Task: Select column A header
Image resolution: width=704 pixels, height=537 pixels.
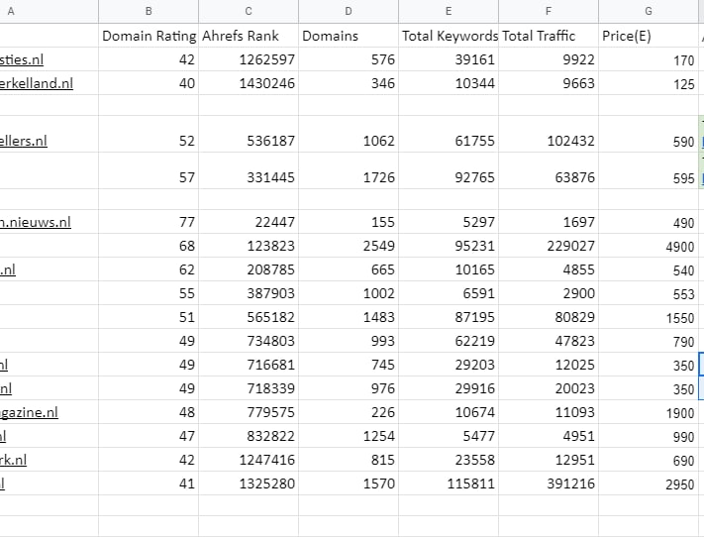Action: click(x=49, y=11)
